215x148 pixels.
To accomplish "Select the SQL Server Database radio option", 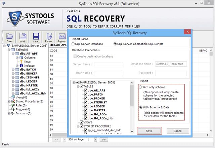I will 74,44.
